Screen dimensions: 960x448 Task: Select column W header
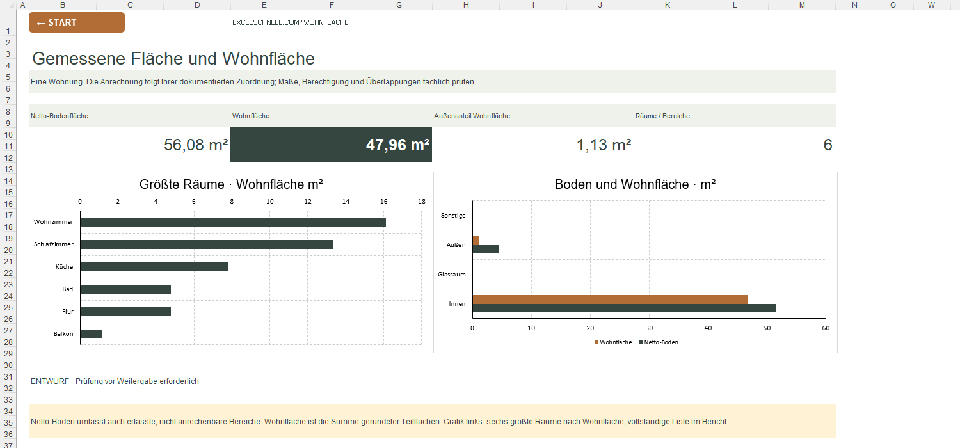[x=931, y=4]
